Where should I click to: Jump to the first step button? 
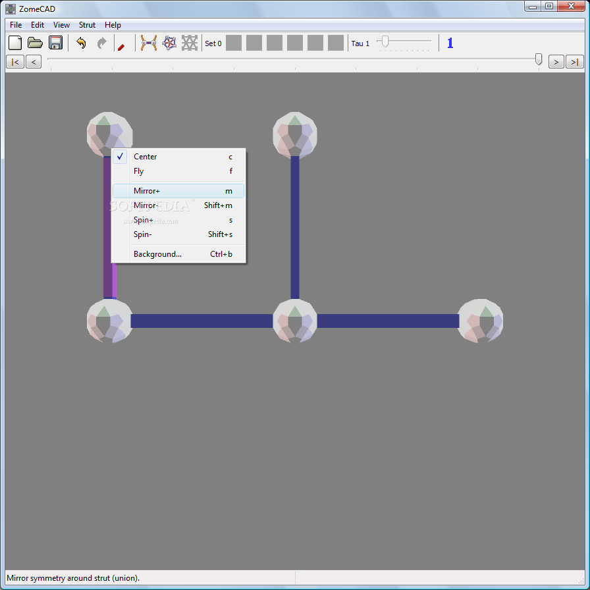point(15,62)
